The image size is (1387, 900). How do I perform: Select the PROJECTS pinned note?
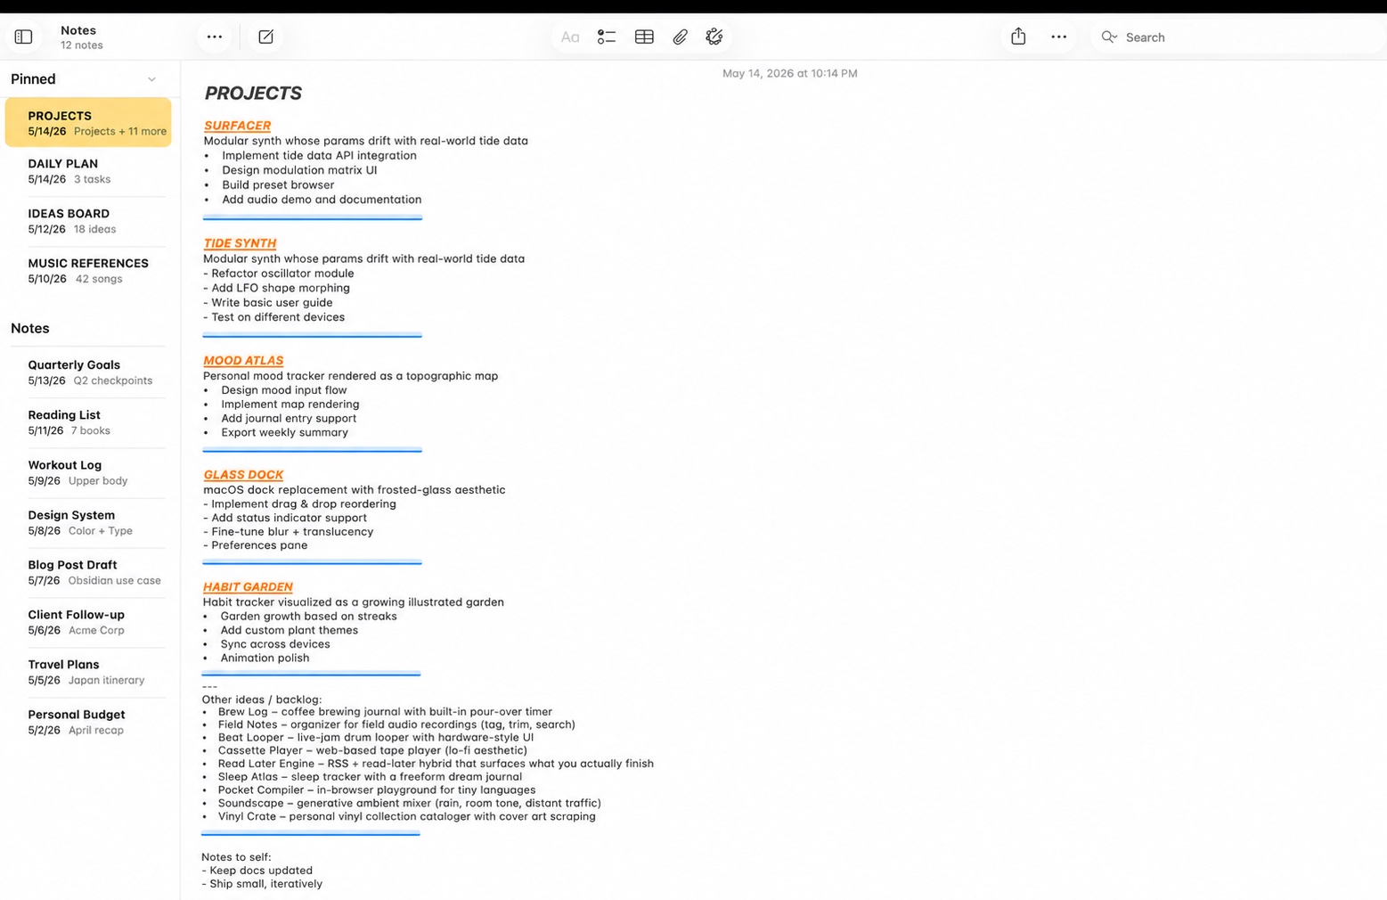(88, 122)
